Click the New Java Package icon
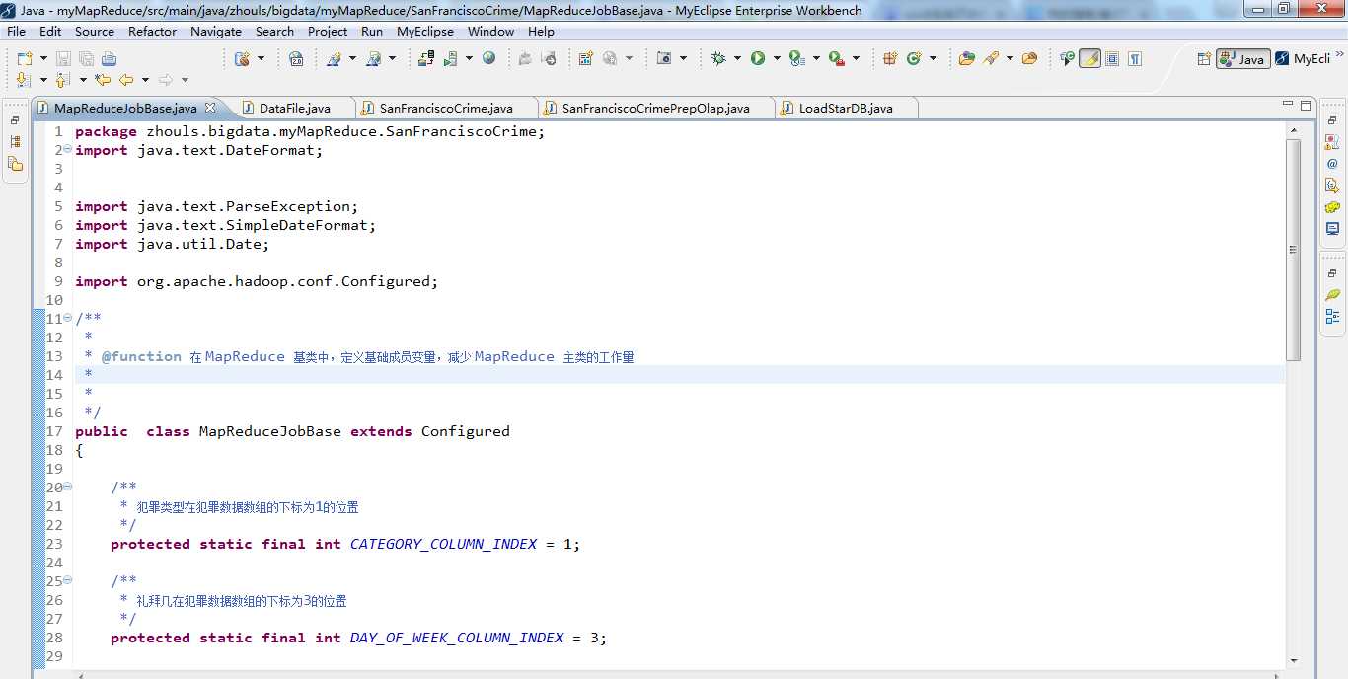The height and width of the screenshot is (679, 1348). click(890, 58)
